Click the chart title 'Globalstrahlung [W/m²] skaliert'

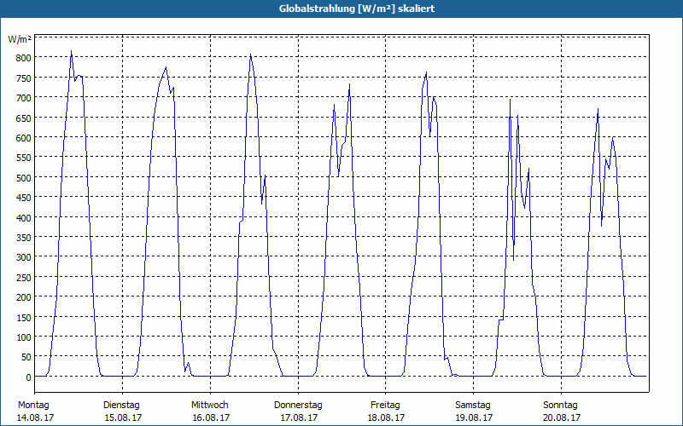357,9
